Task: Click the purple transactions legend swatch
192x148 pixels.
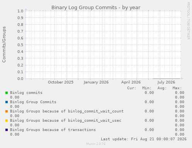Action: [7, 130]
